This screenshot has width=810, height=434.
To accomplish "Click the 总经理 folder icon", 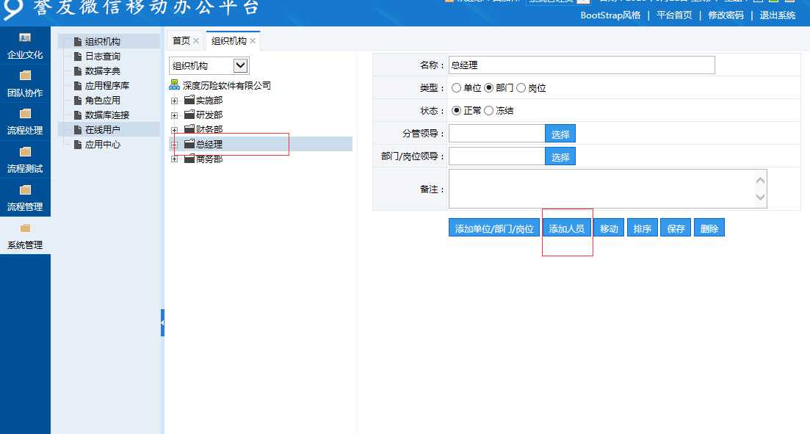I will 189,144.
